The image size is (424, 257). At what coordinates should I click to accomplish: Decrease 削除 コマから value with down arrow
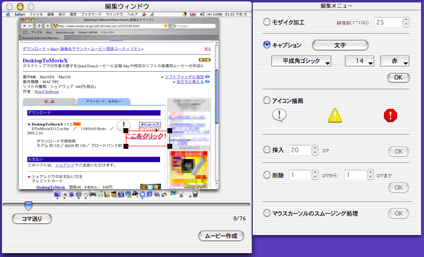(x=315, y=178)
